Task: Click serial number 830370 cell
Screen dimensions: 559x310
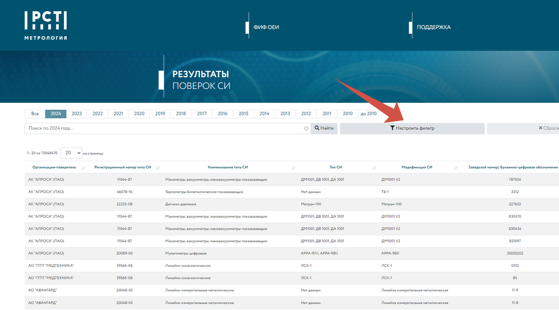Action: 515,216
